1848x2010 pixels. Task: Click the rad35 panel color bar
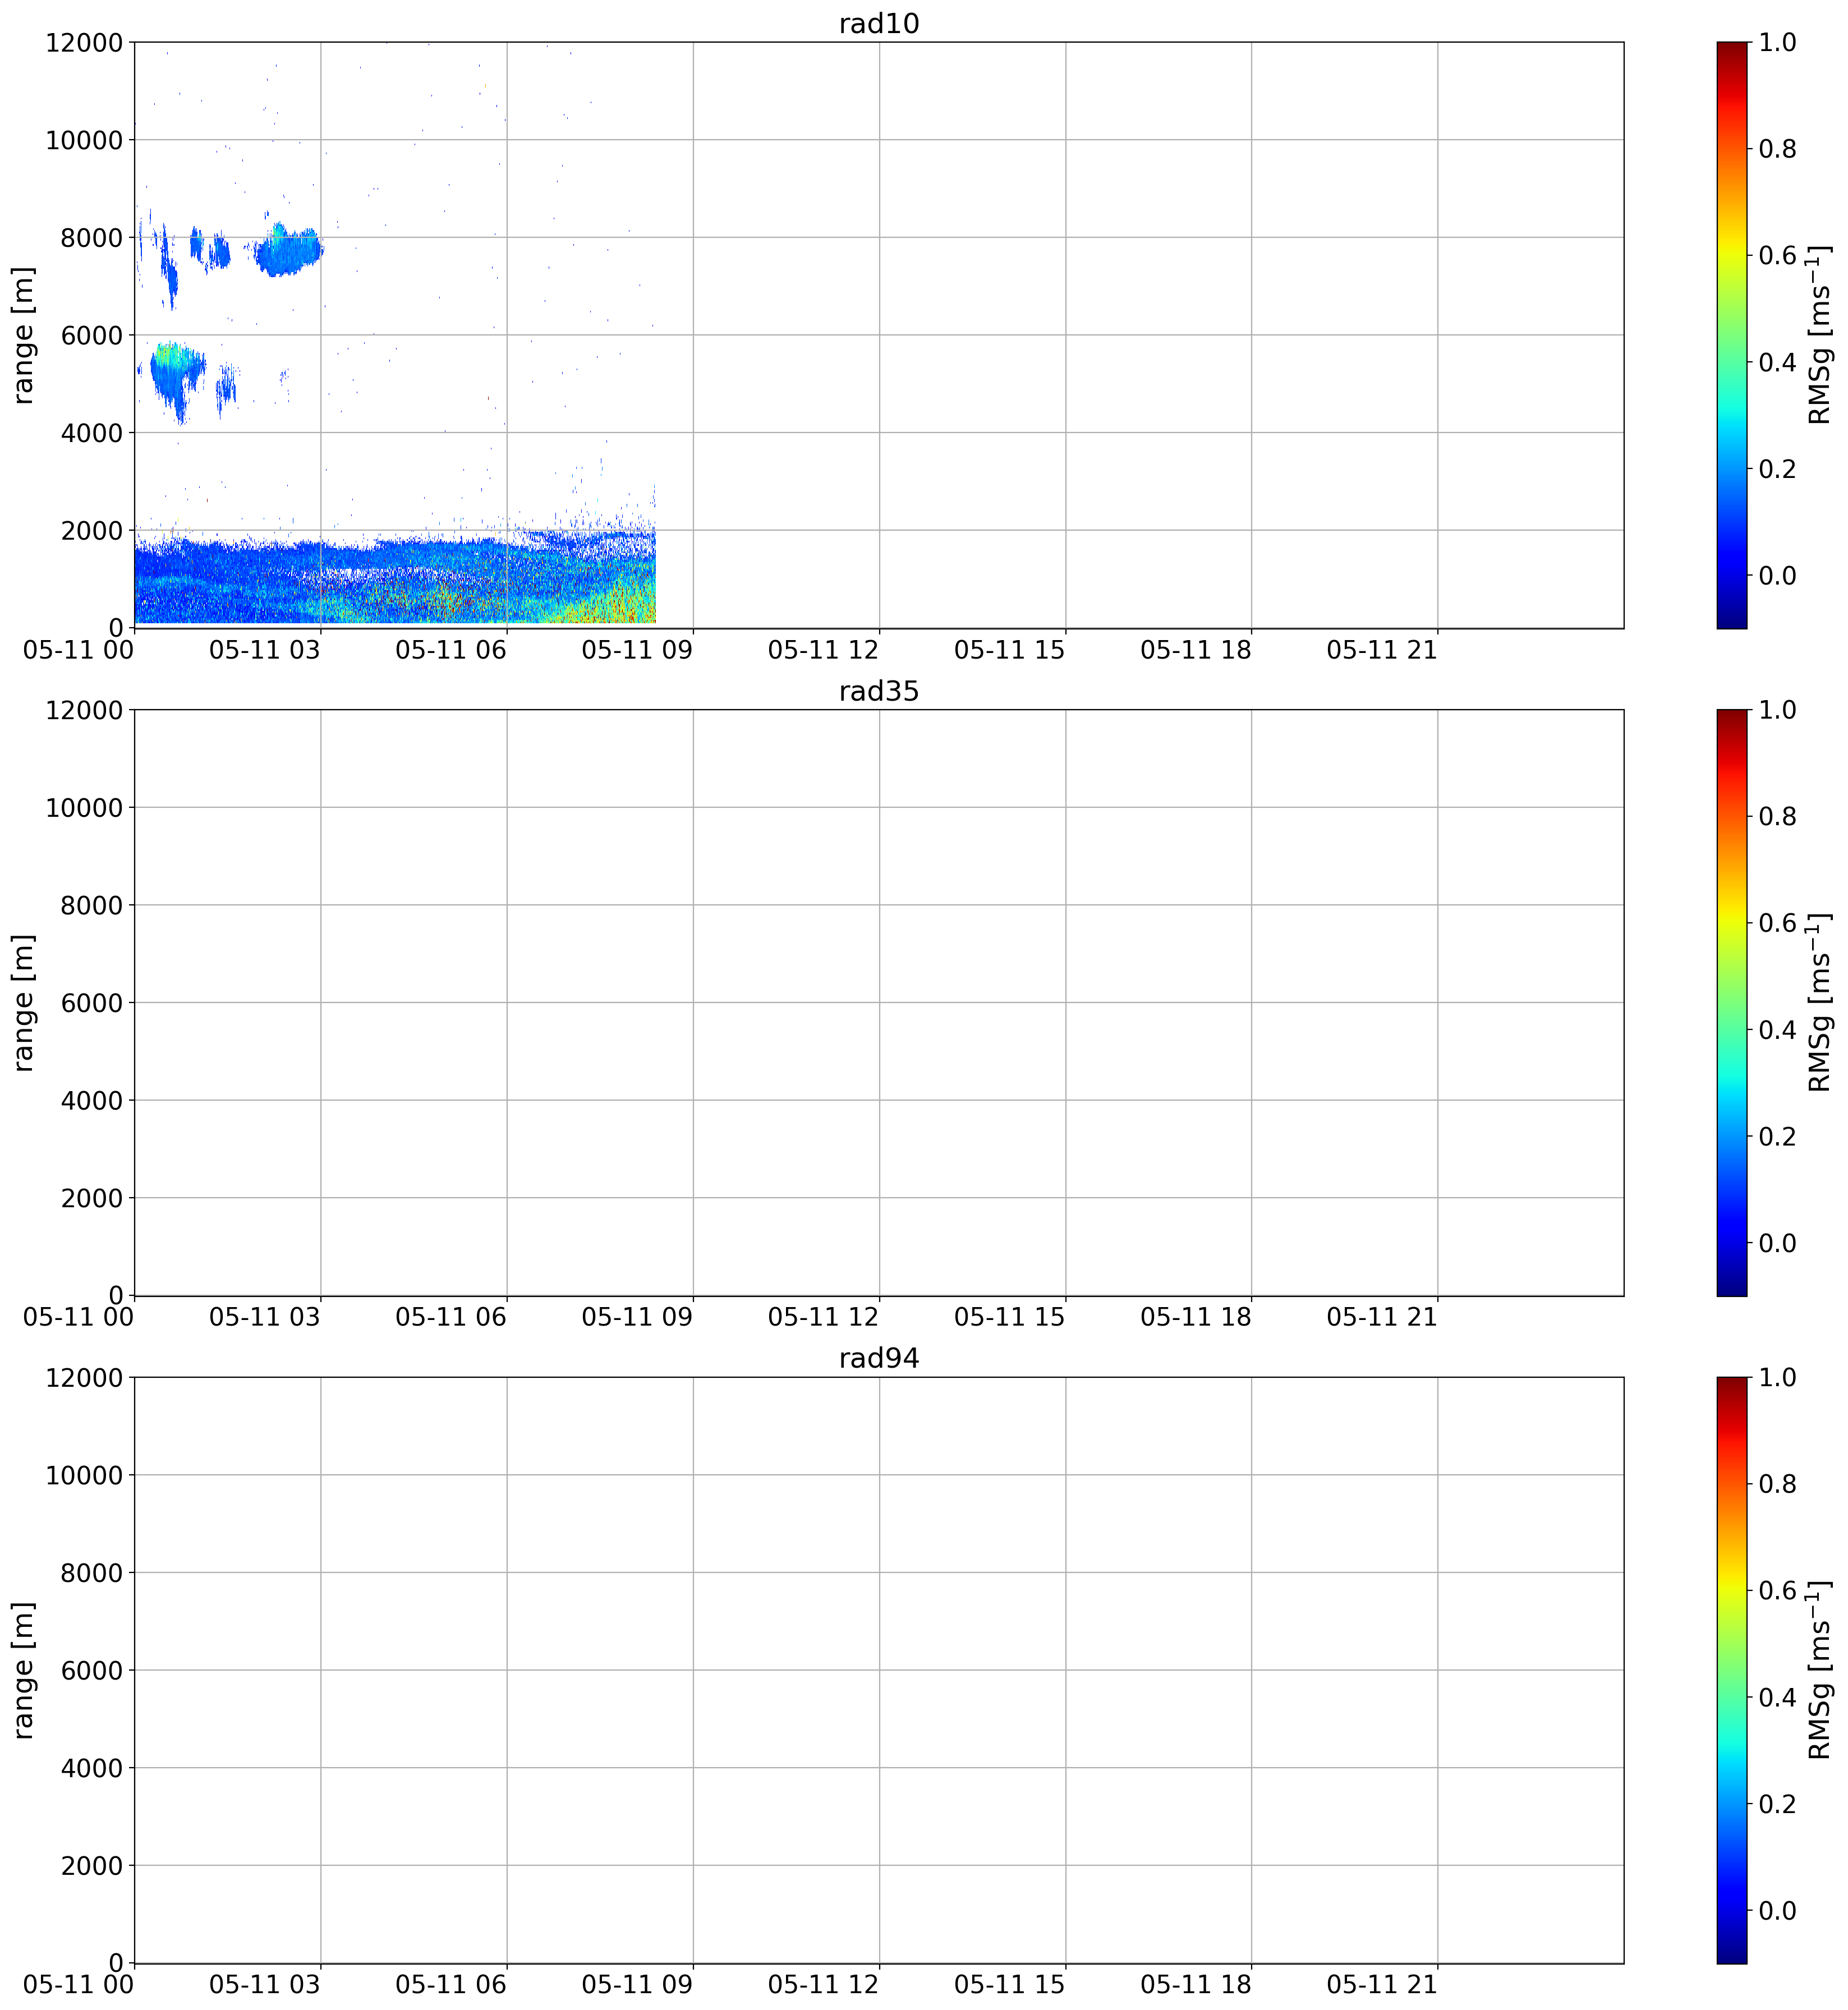click(x=1731, y=1003)
